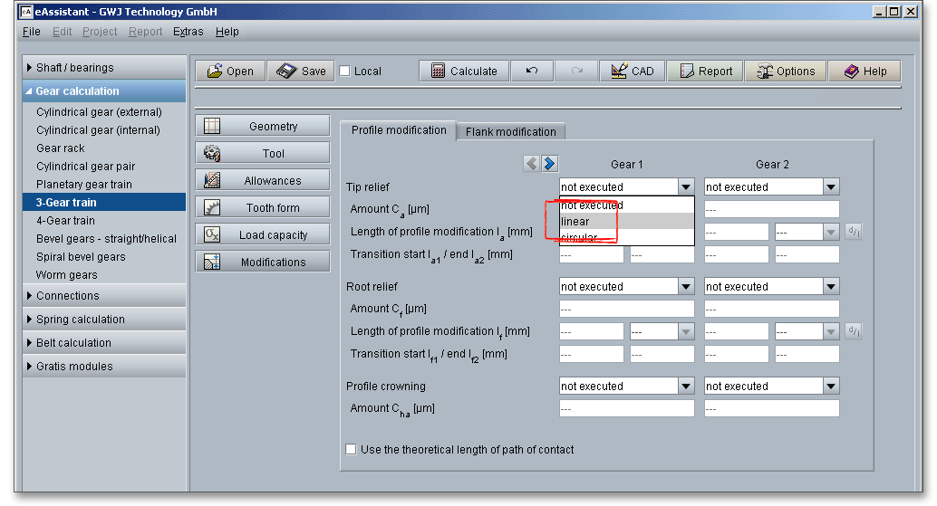The height and width of the screenshot is (506, 937).
Task: Click the blue right arrow button
Action: pos(550,164)
